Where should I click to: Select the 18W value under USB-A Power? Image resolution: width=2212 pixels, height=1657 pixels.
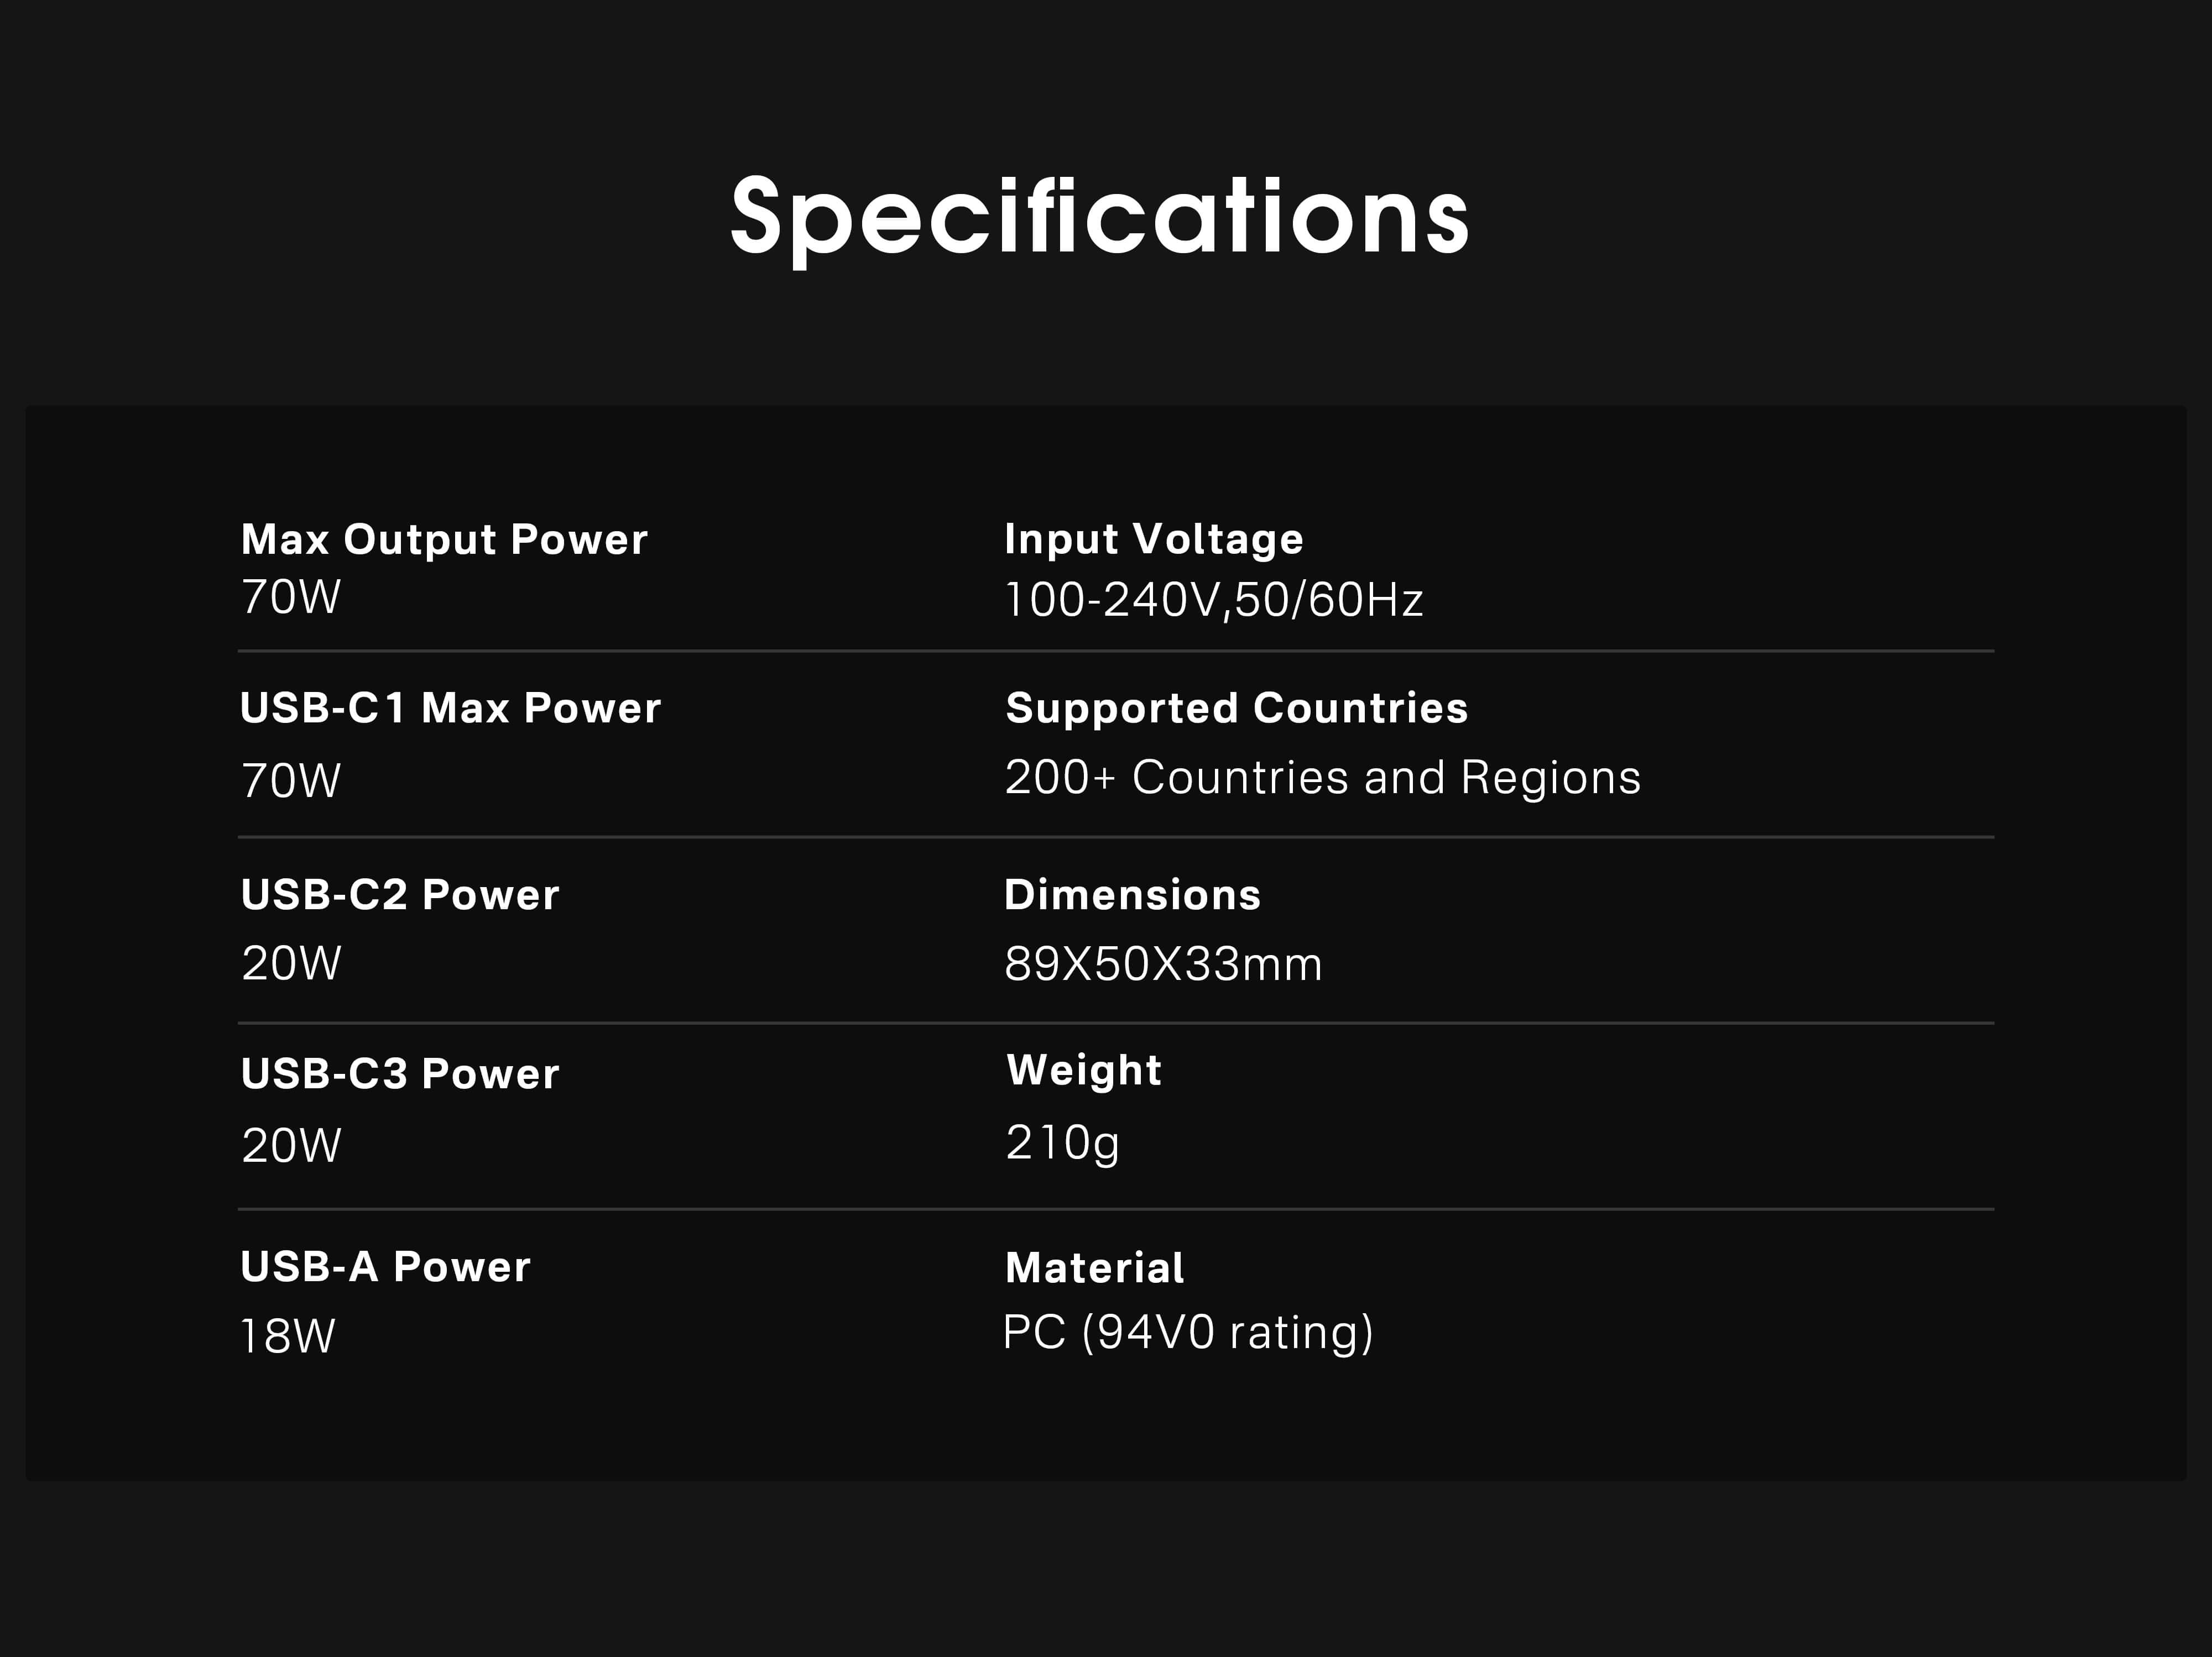tap(288, 1336)
